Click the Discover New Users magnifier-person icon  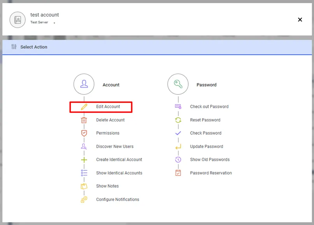pos(84,146)
